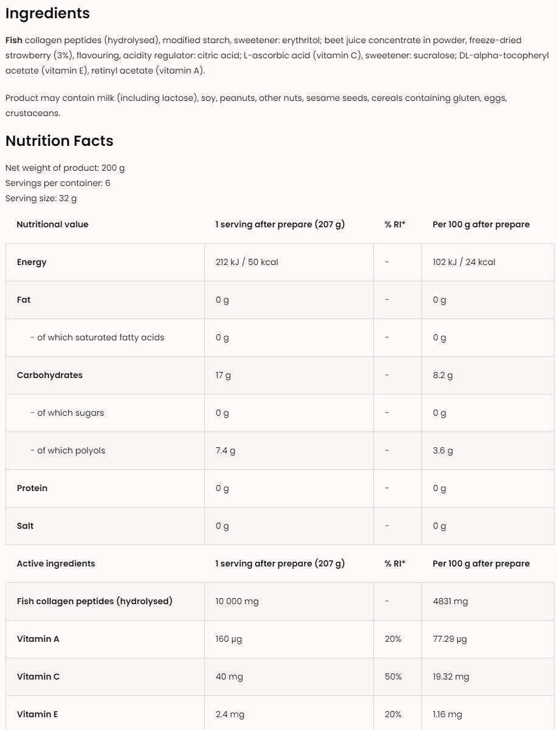Click the Nutrition Facts heading

[x=60, y=141]
